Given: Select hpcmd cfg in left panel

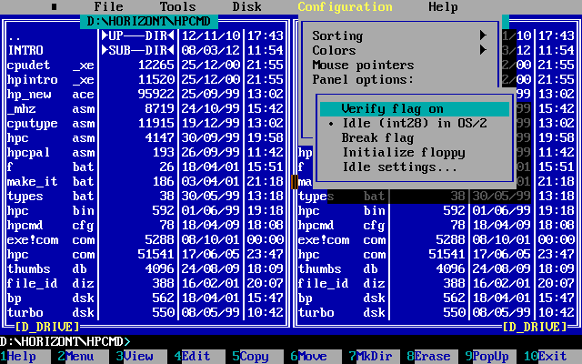Looking at the screenshot, I should click(145, 226).
